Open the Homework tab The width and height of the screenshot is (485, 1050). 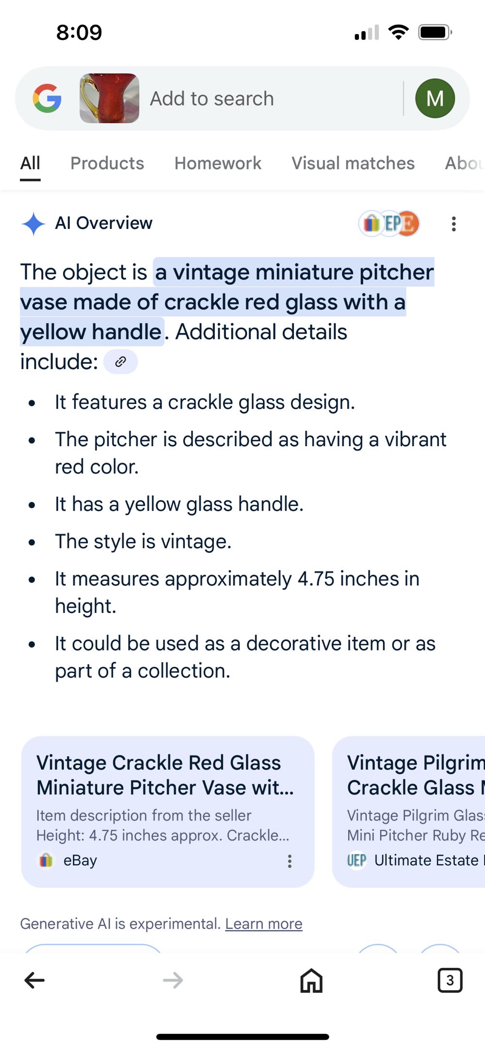pos(217,163)
